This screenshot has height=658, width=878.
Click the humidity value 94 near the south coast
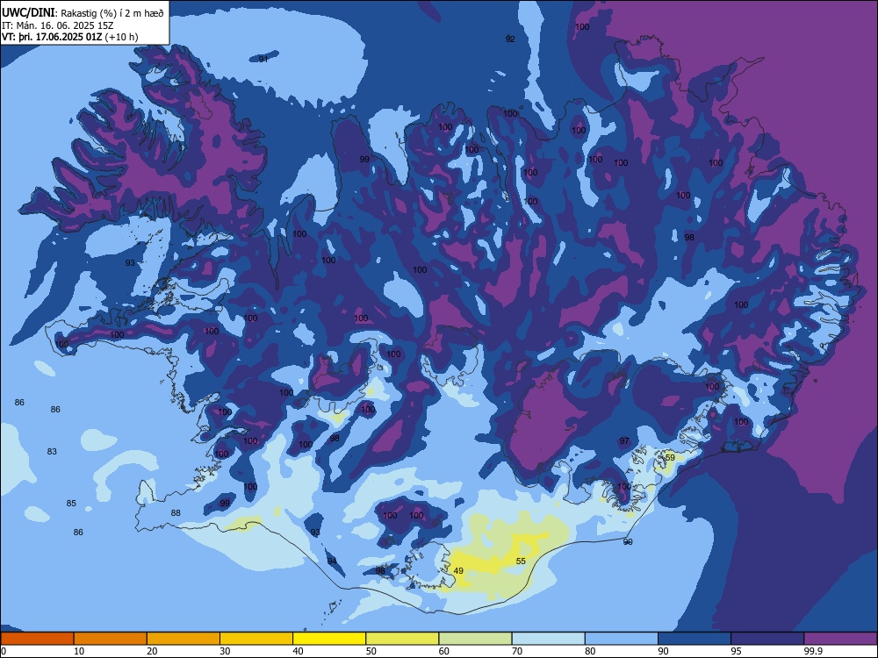(x=332, y=561)
